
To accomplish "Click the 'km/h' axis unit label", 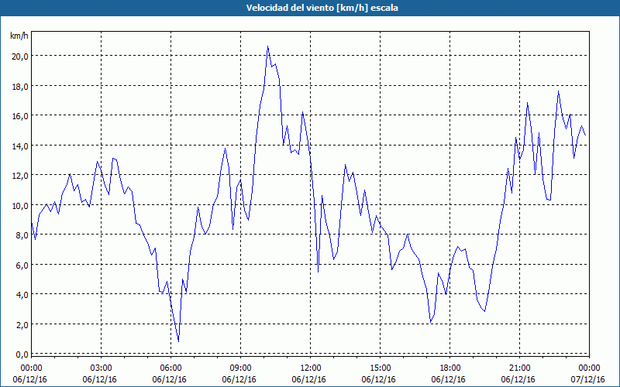I will (x=19, y=36).
